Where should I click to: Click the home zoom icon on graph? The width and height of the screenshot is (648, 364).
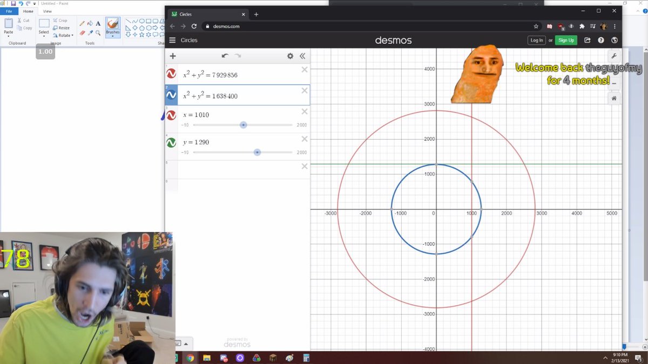[614, 98]
